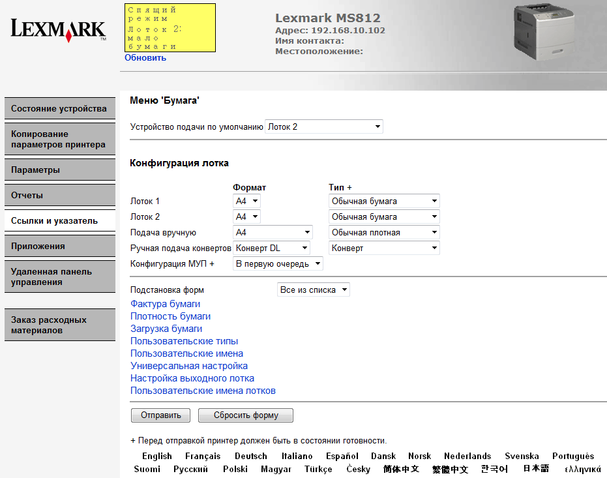This screenshot has width=607, height=478.
Task: Open Пользовательские имена лотков link
Action: coord(203,391)
